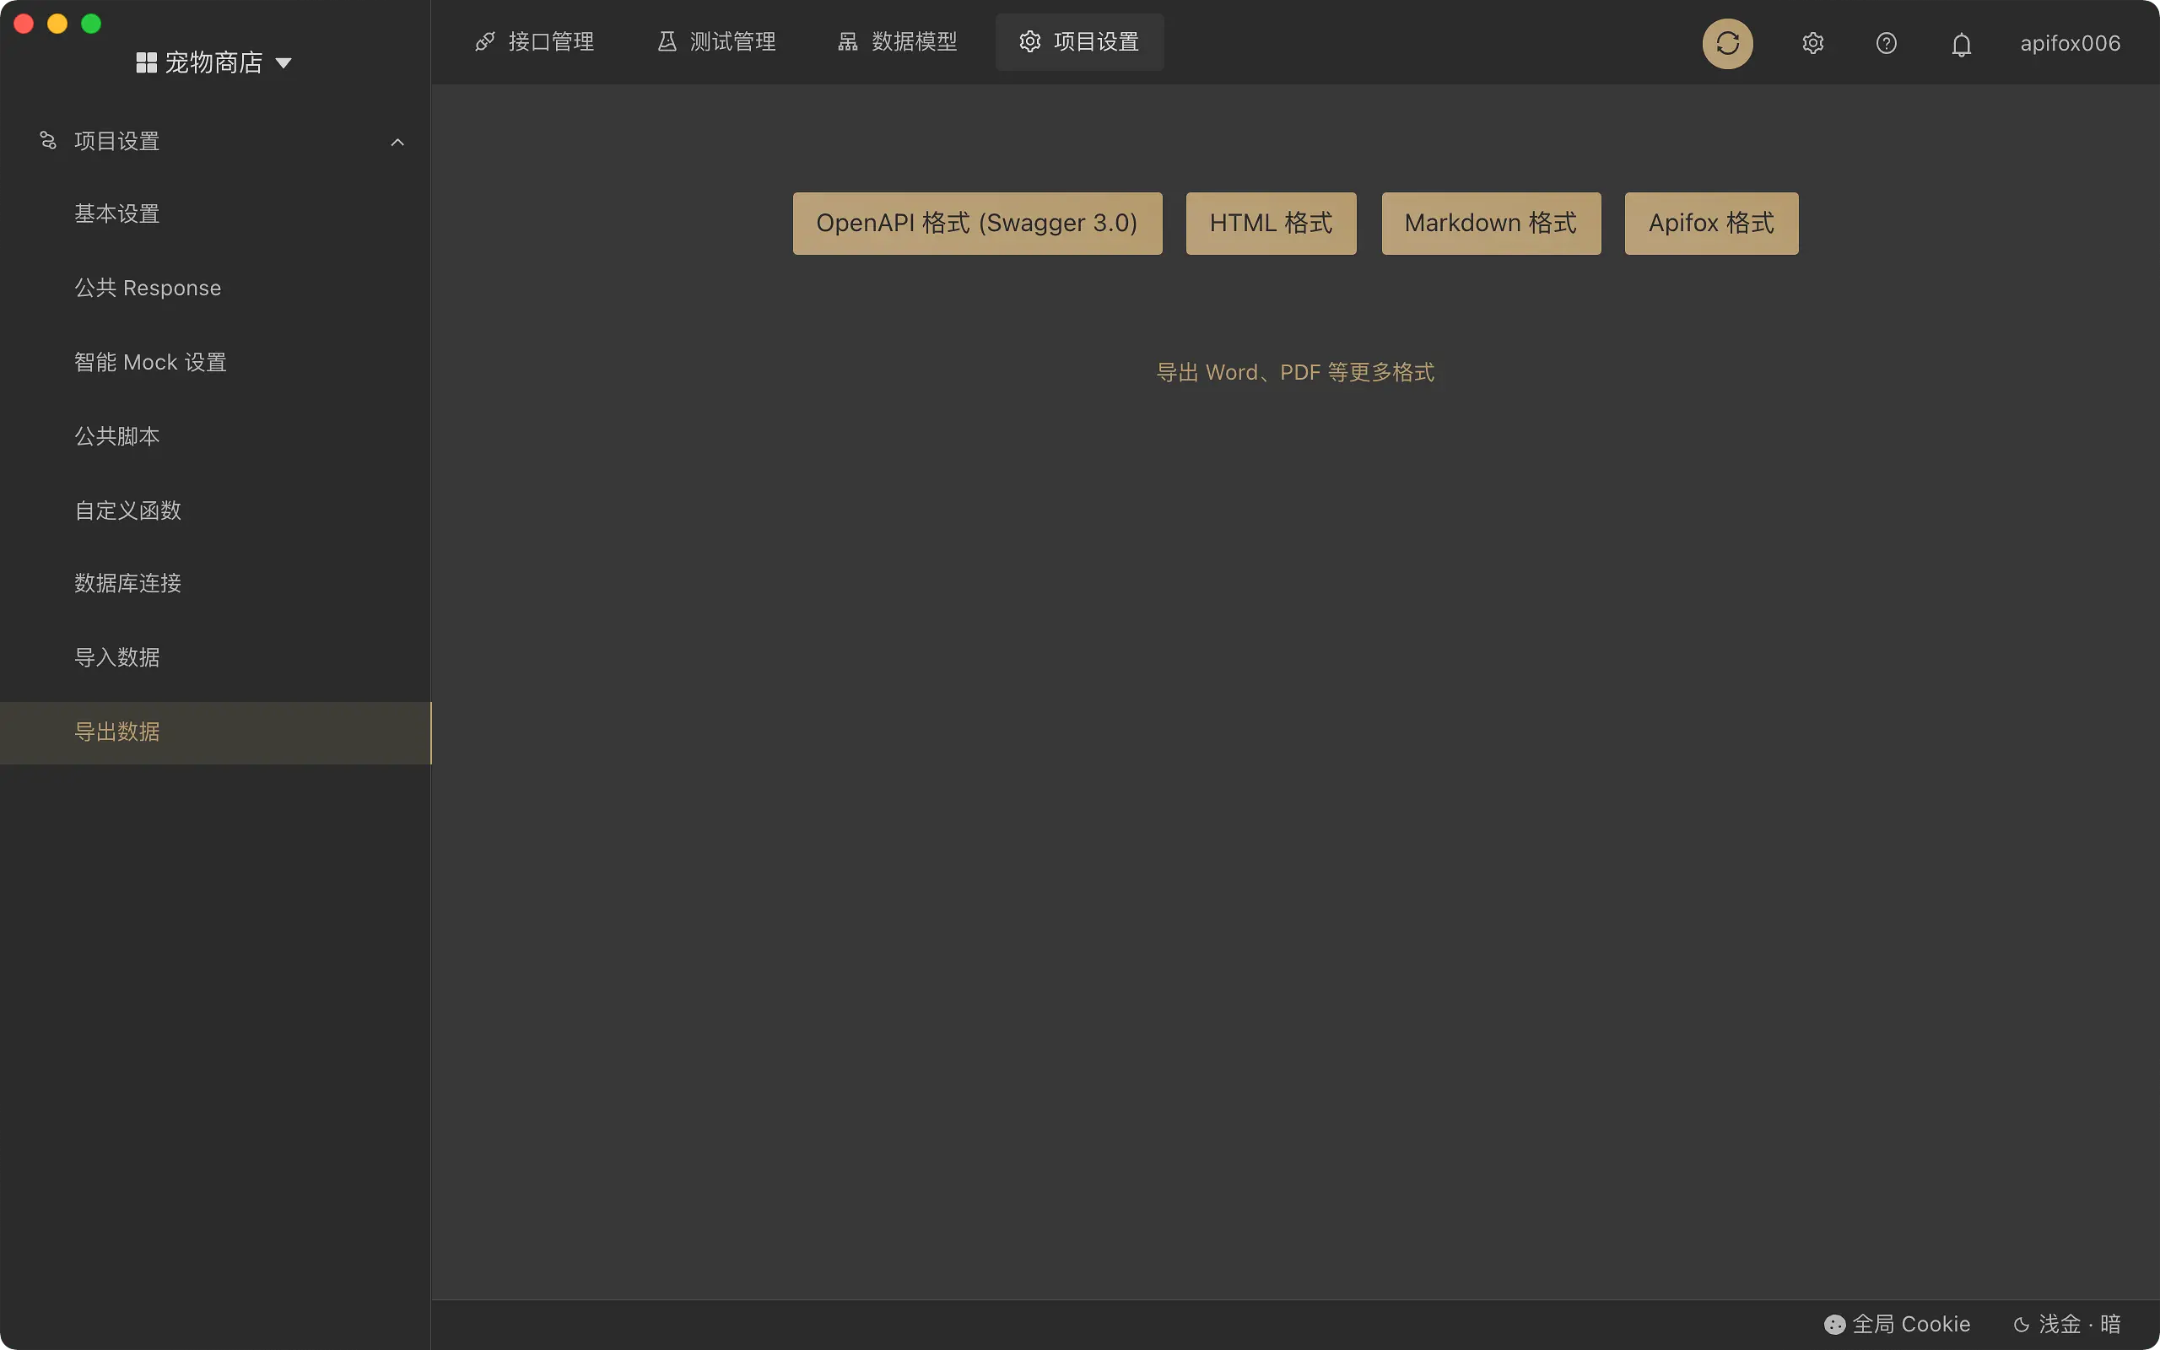
Task: Export as OpenAPI 格式 (Swagger 3.0)
Action: [977, 224]
